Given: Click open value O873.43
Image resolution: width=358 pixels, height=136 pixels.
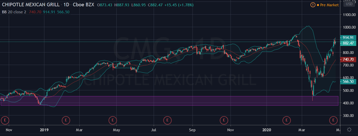Looking at the screenshot, I should (105, 5).
